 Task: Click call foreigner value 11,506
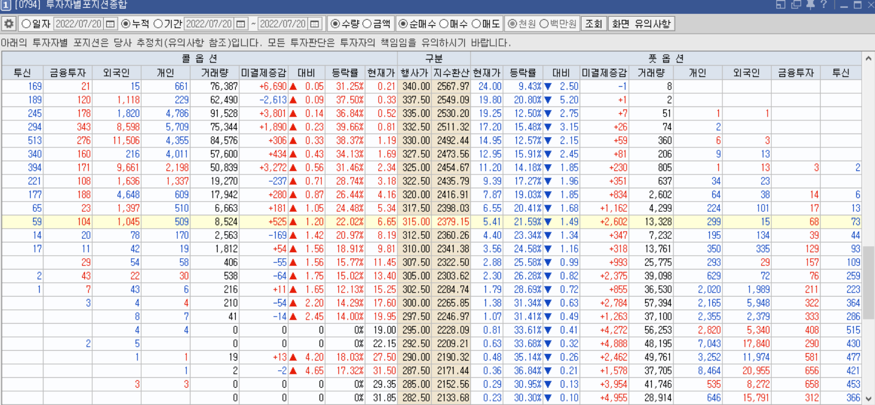117,141
